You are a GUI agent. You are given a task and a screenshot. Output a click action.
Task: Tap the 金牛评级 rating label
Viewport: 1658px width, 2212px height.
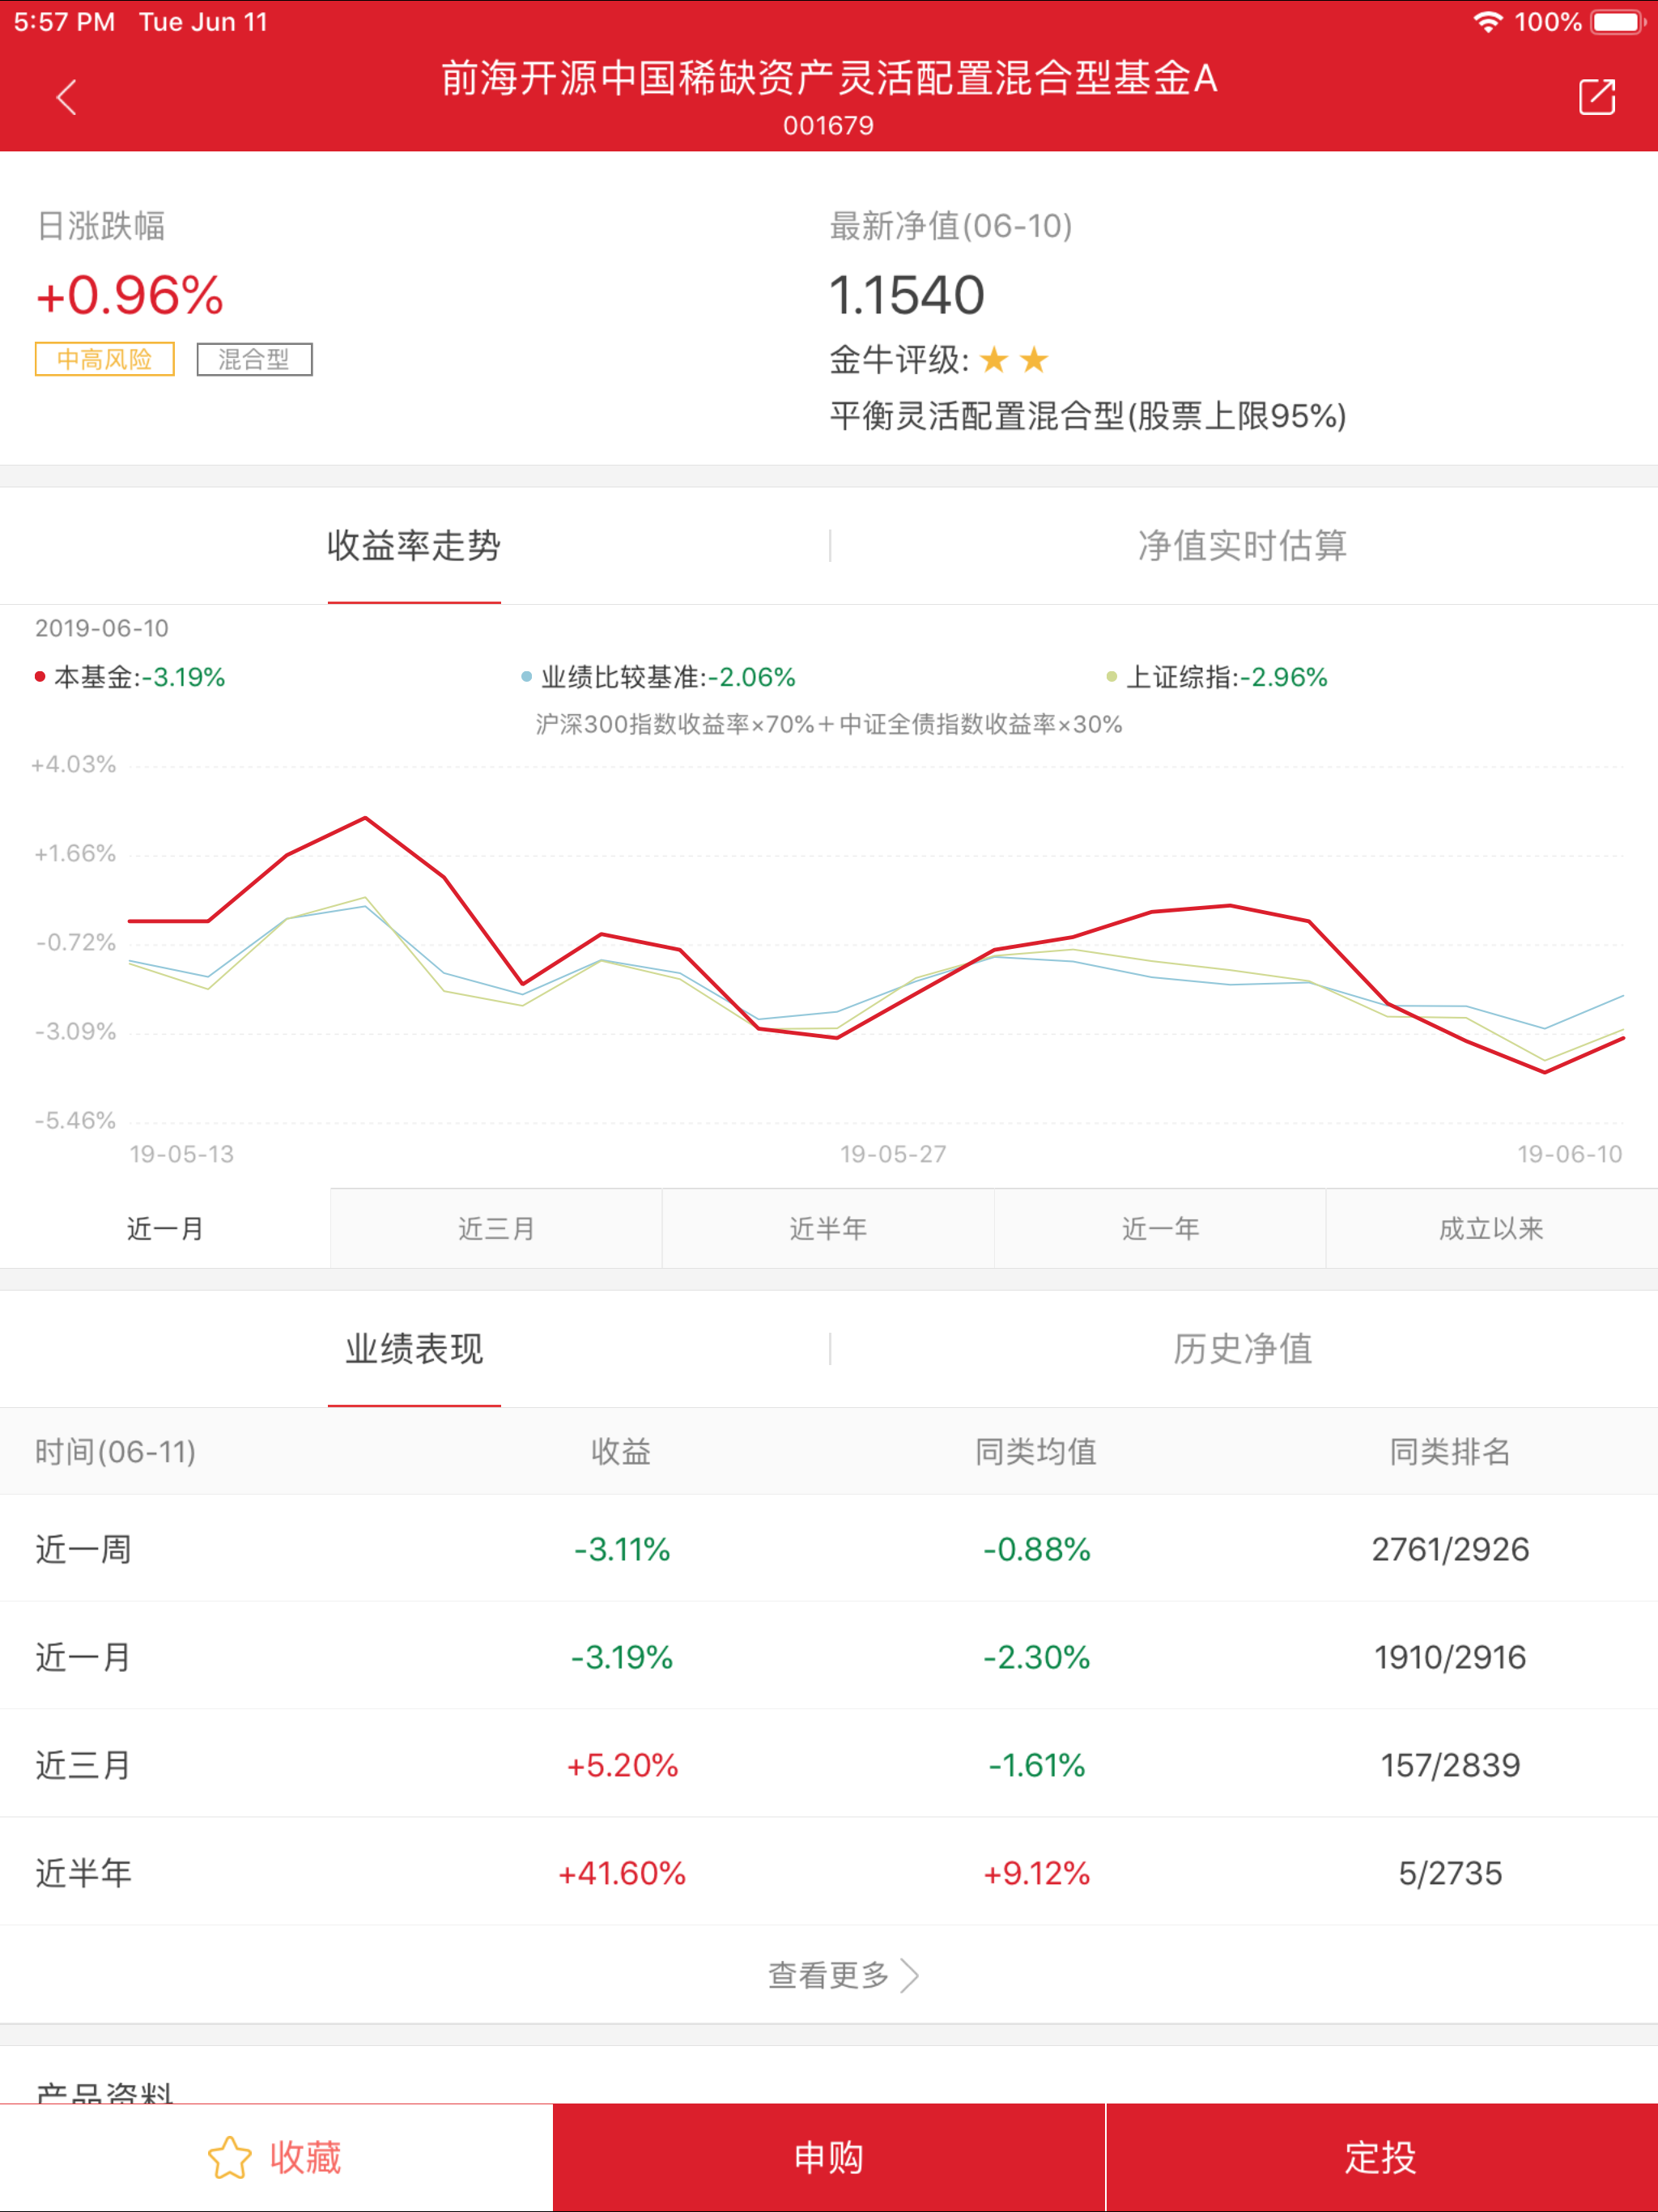pos(899,360)
